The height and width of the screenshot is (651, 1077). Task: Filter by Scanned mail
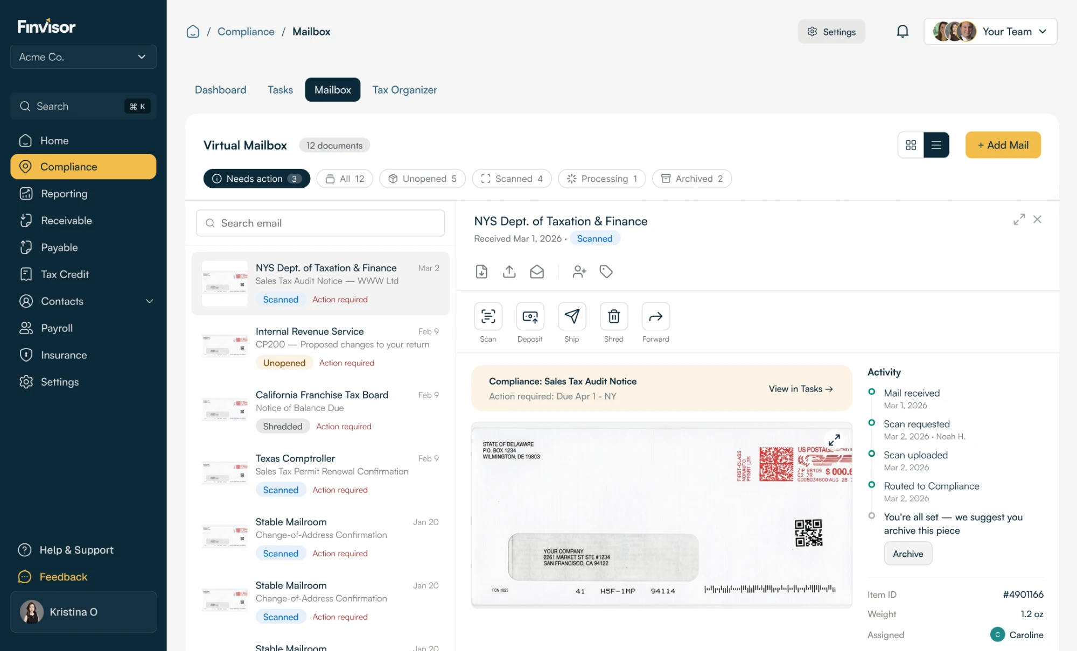pos(512,179)
